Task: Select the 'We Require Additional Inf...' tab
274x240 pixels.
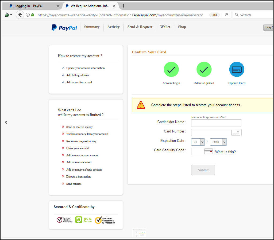Action: point(90,6)
